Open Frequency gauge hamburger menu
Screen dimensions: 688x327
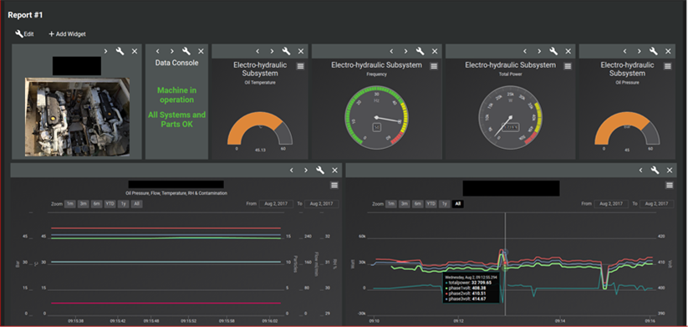click(x=434, y=66)
